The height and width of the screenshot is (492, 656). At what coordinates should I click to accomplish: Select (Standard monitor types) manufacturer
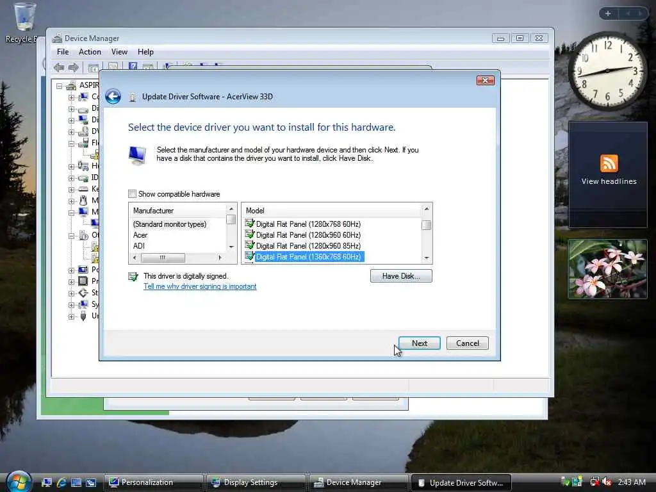click(169, 224)
